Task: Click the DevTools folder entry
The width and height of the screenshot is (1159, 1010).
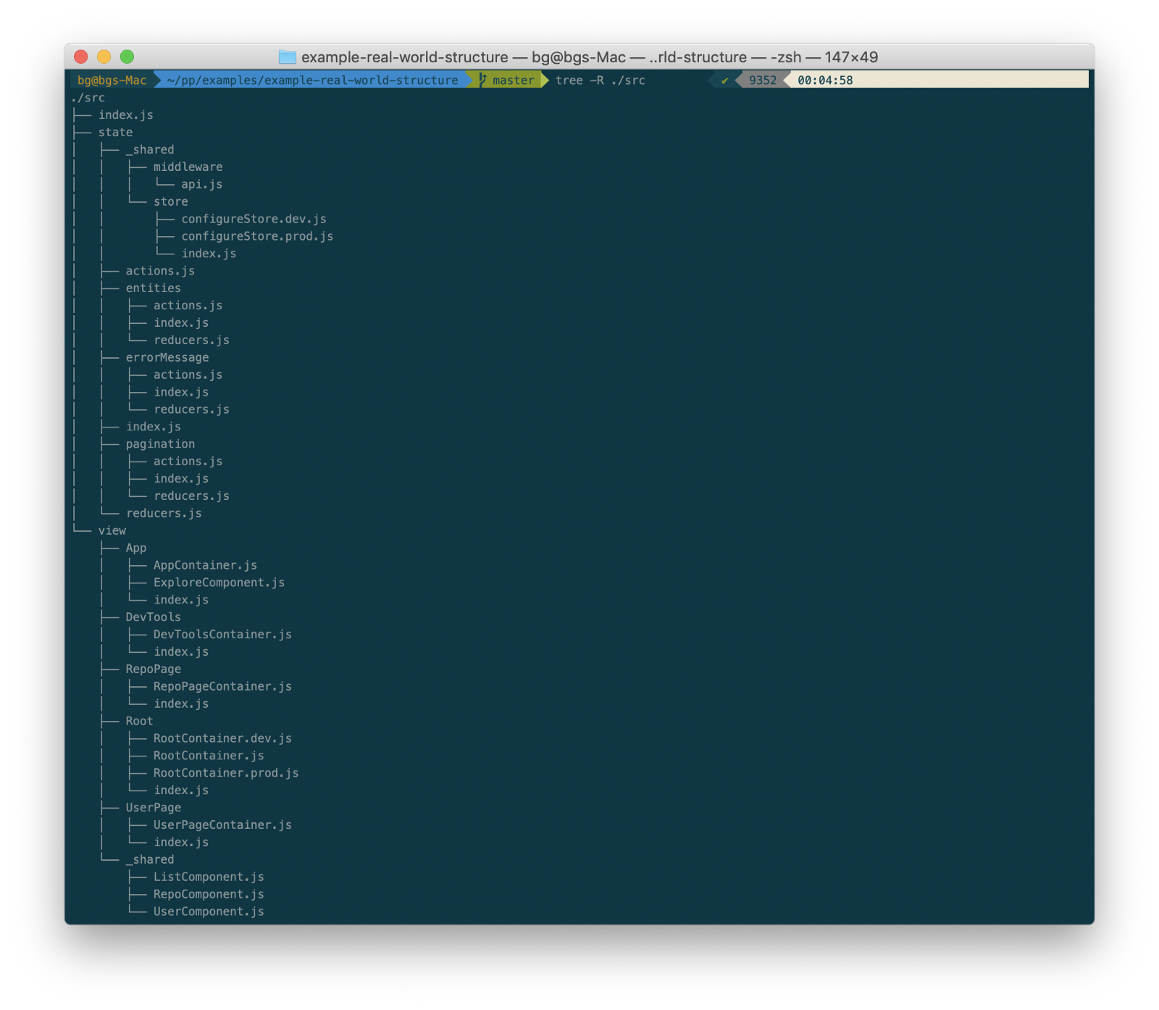Action: pyautogui.click(x=154, y=617)
